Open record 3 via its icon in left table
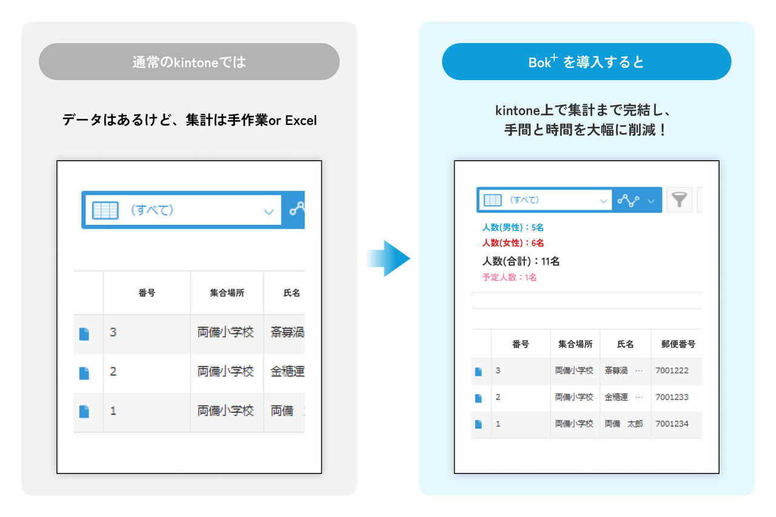Image resolution: width=776 pixels, height=517 pixels. pyautogui.click(x=84, y=334)
